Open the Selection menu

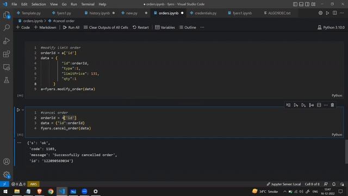click(39, 4)
